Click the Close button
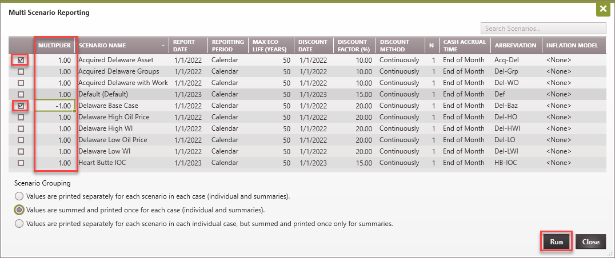 (590, 242)
